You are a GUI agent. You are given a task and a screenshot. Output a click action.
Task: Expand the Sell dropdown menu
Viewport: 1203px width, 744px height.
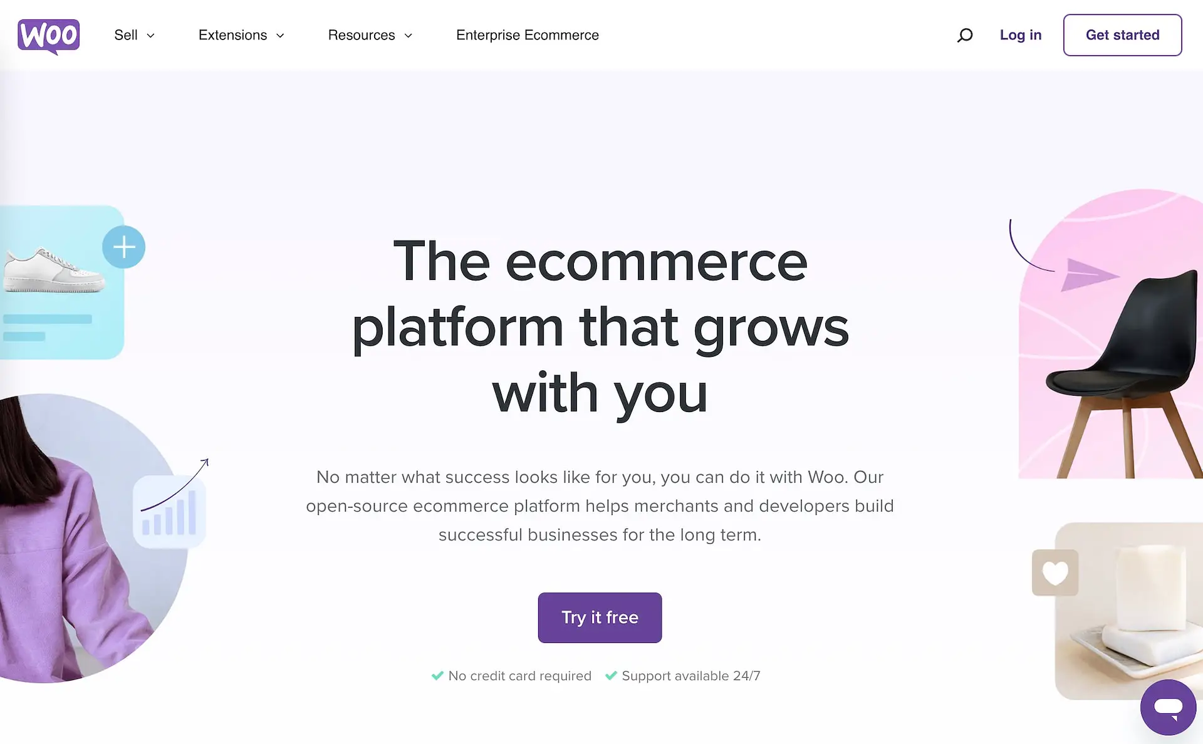coord(133,34)
